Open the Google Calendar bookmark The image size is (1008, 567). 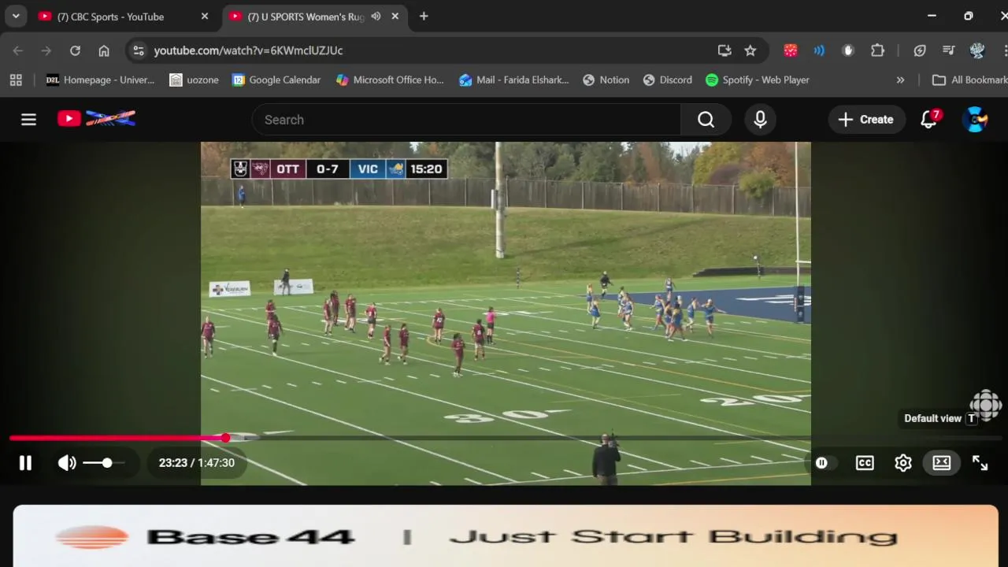click(x=276, y=80)
